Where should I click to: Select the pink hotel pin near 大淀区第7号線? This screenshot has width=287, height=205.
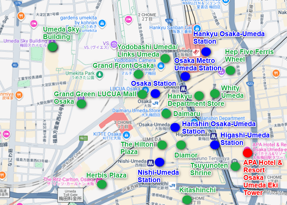point(34,24)
